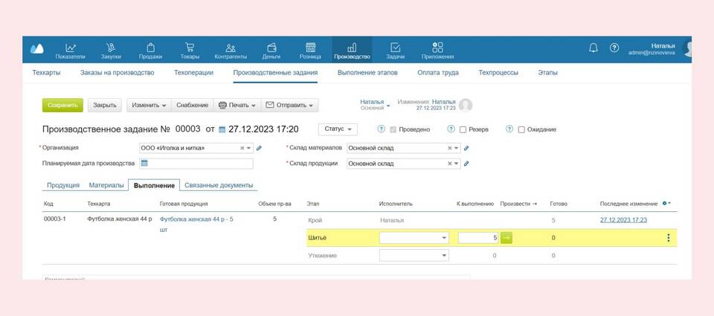Open the Деньги wallet icon
The width and height of the screenshot is (714, 316).
pos(271,48)
